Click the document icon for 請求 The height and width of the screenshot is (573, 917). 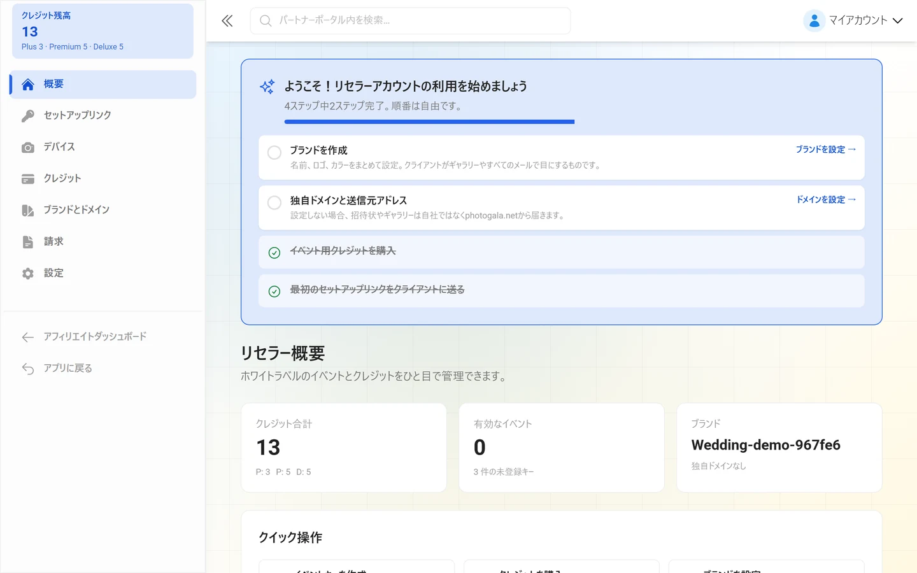pos(28,242)
